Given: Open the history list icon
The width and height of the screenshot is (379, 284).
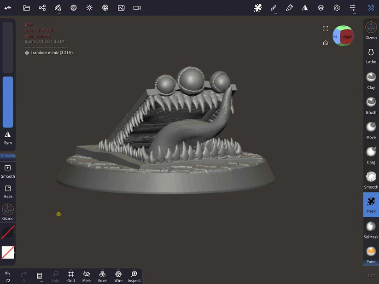Looking at the screenshot, I should pos(40,276).
